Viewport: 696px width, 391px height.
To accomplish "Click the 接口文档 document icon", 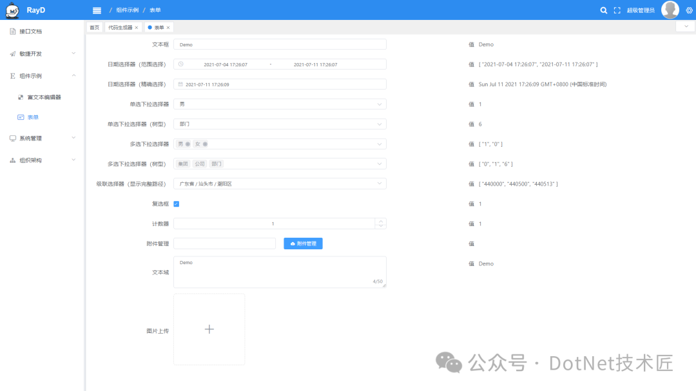I will pyautogui.click(x=13, y=32).
